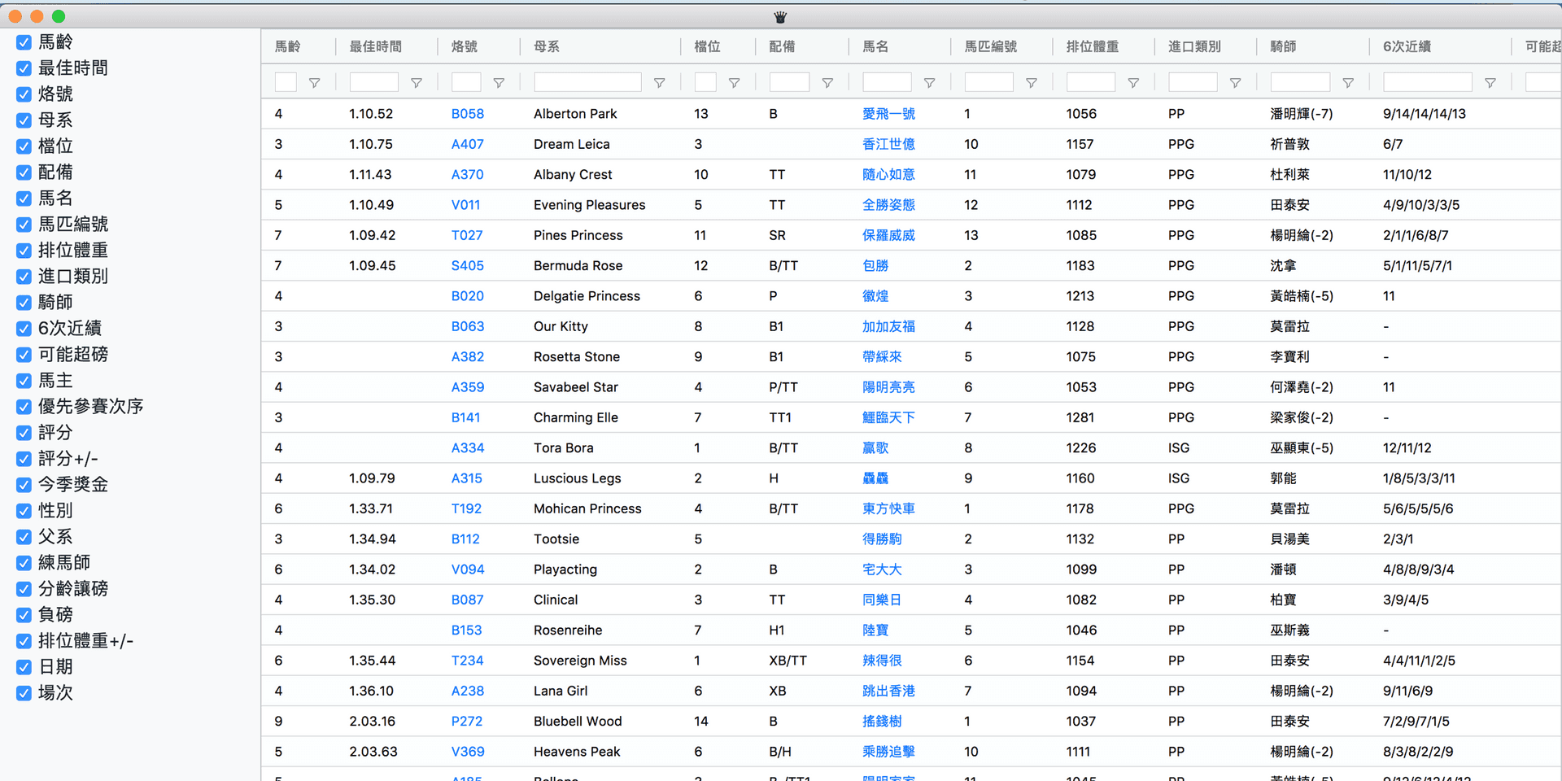Open the 檔位 filter options menu
Screen dimensions: 1562x781
tap(734, 82)
